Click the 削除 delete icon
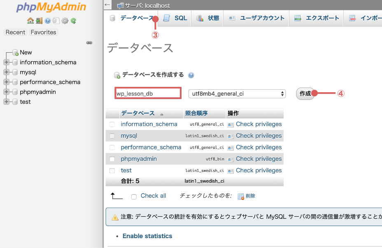This screenshot has height=248, width=382. point(241,196)
